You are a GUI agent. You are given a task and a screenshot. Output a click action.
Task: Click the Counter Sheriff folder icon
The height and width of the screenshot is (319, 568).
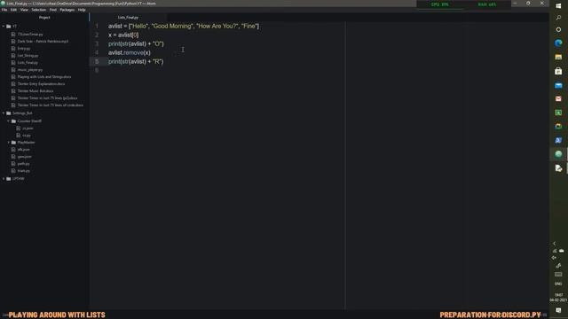(14, 121)
